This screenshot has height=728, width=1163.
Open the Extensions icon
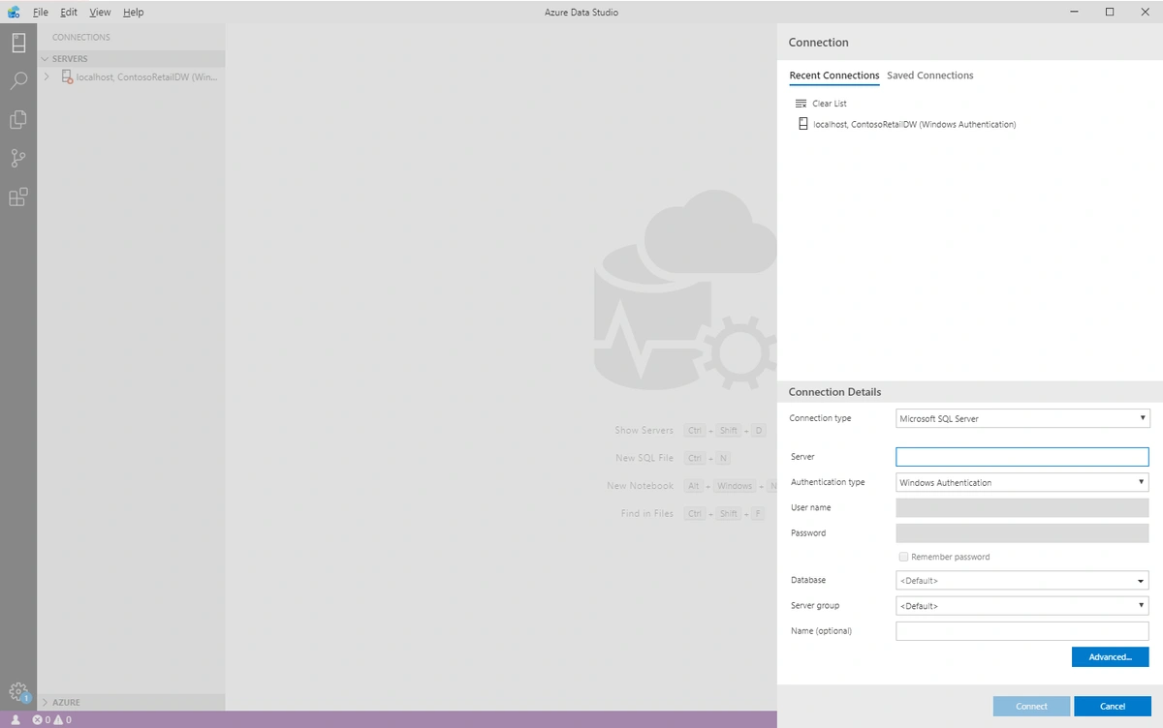tap(17, 197)
